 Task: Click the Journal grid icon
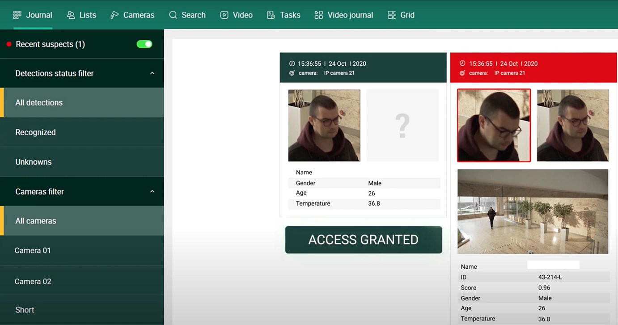coord(17,15)
